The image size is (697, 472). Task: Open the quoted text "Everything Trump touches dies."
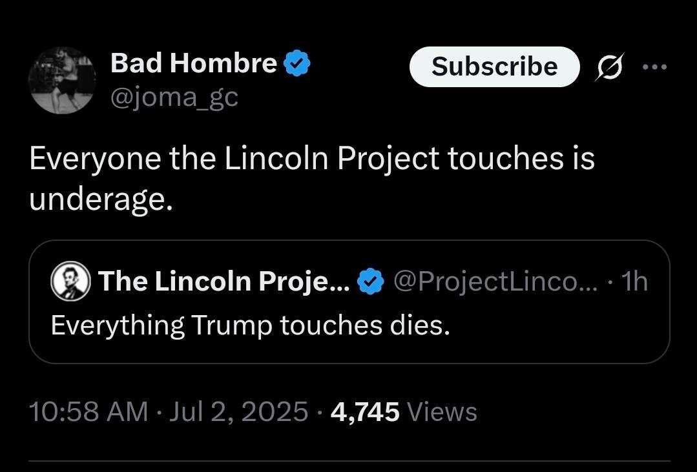pyautogui.click(x=250, y=325)
